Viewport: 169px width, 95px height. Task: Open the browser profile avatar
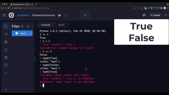coord(165,8)
